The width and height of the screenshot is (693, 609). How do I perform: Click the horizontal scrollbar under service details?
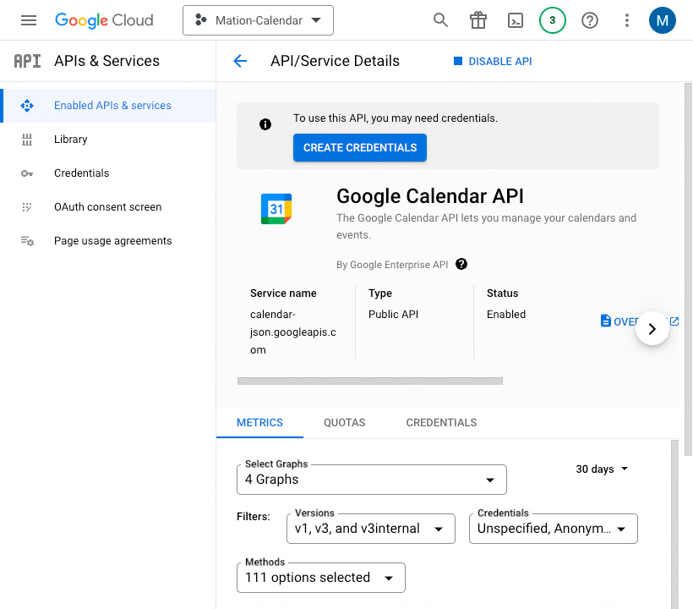click(x=370, y=381)
